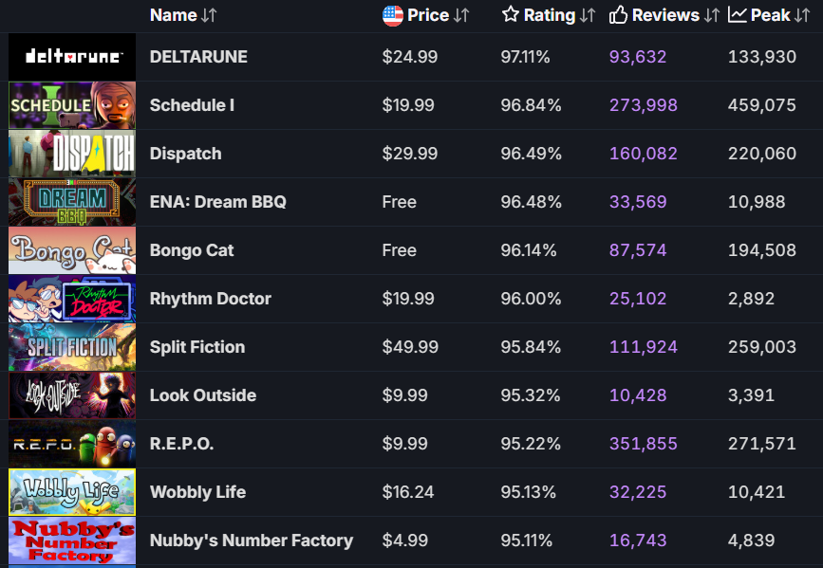Click the star icon next to Rating
Image resolution: width=823 pixels, height=568 pixels.
pyautogui.click(x=511, y=15)
